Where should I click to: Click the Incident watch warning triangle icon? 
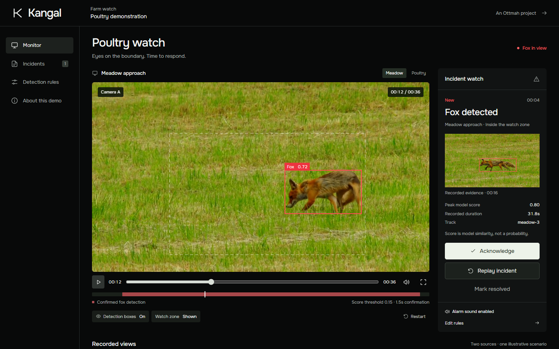(536, 79)
